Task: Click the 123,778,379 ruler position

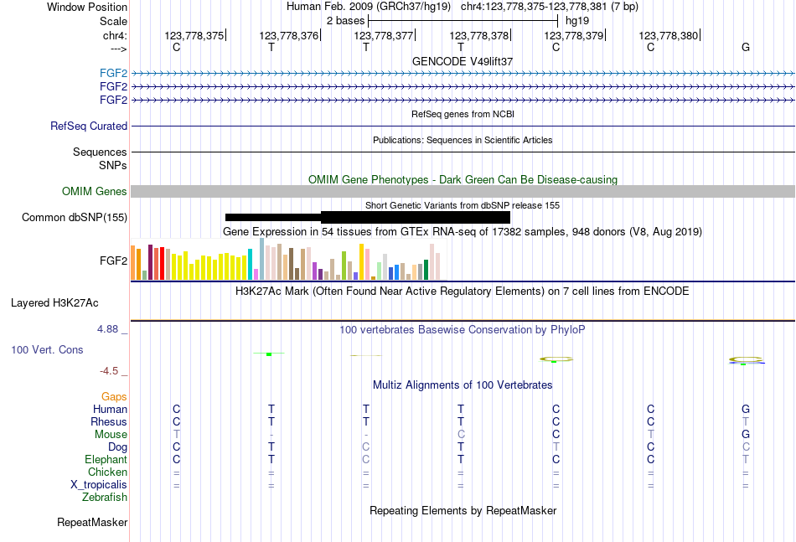Action: (x=574, y=35)
